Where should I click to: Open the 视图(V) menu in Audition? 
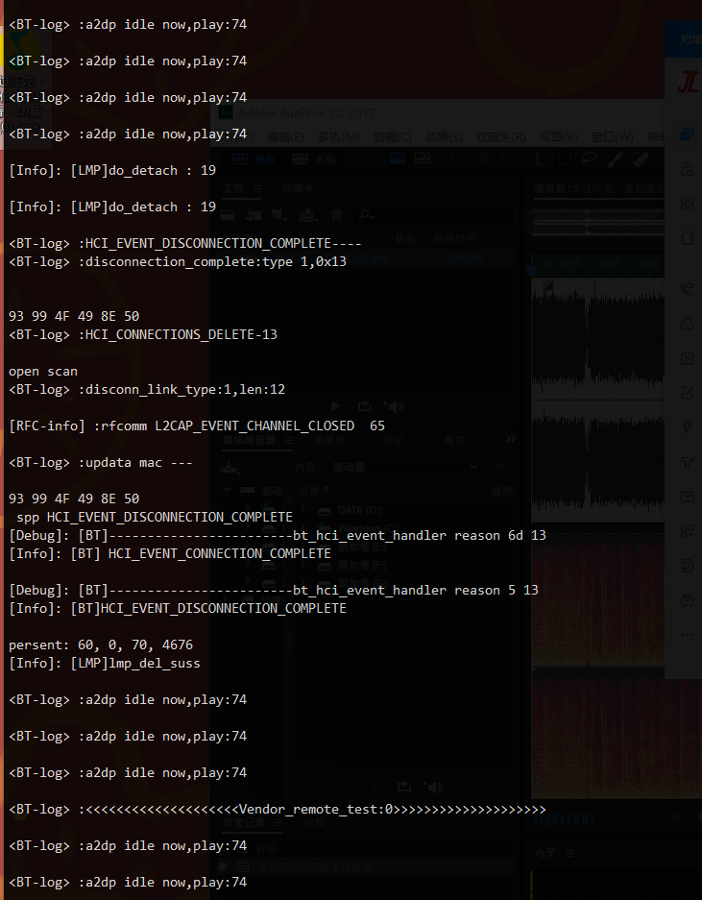point(559,136)
